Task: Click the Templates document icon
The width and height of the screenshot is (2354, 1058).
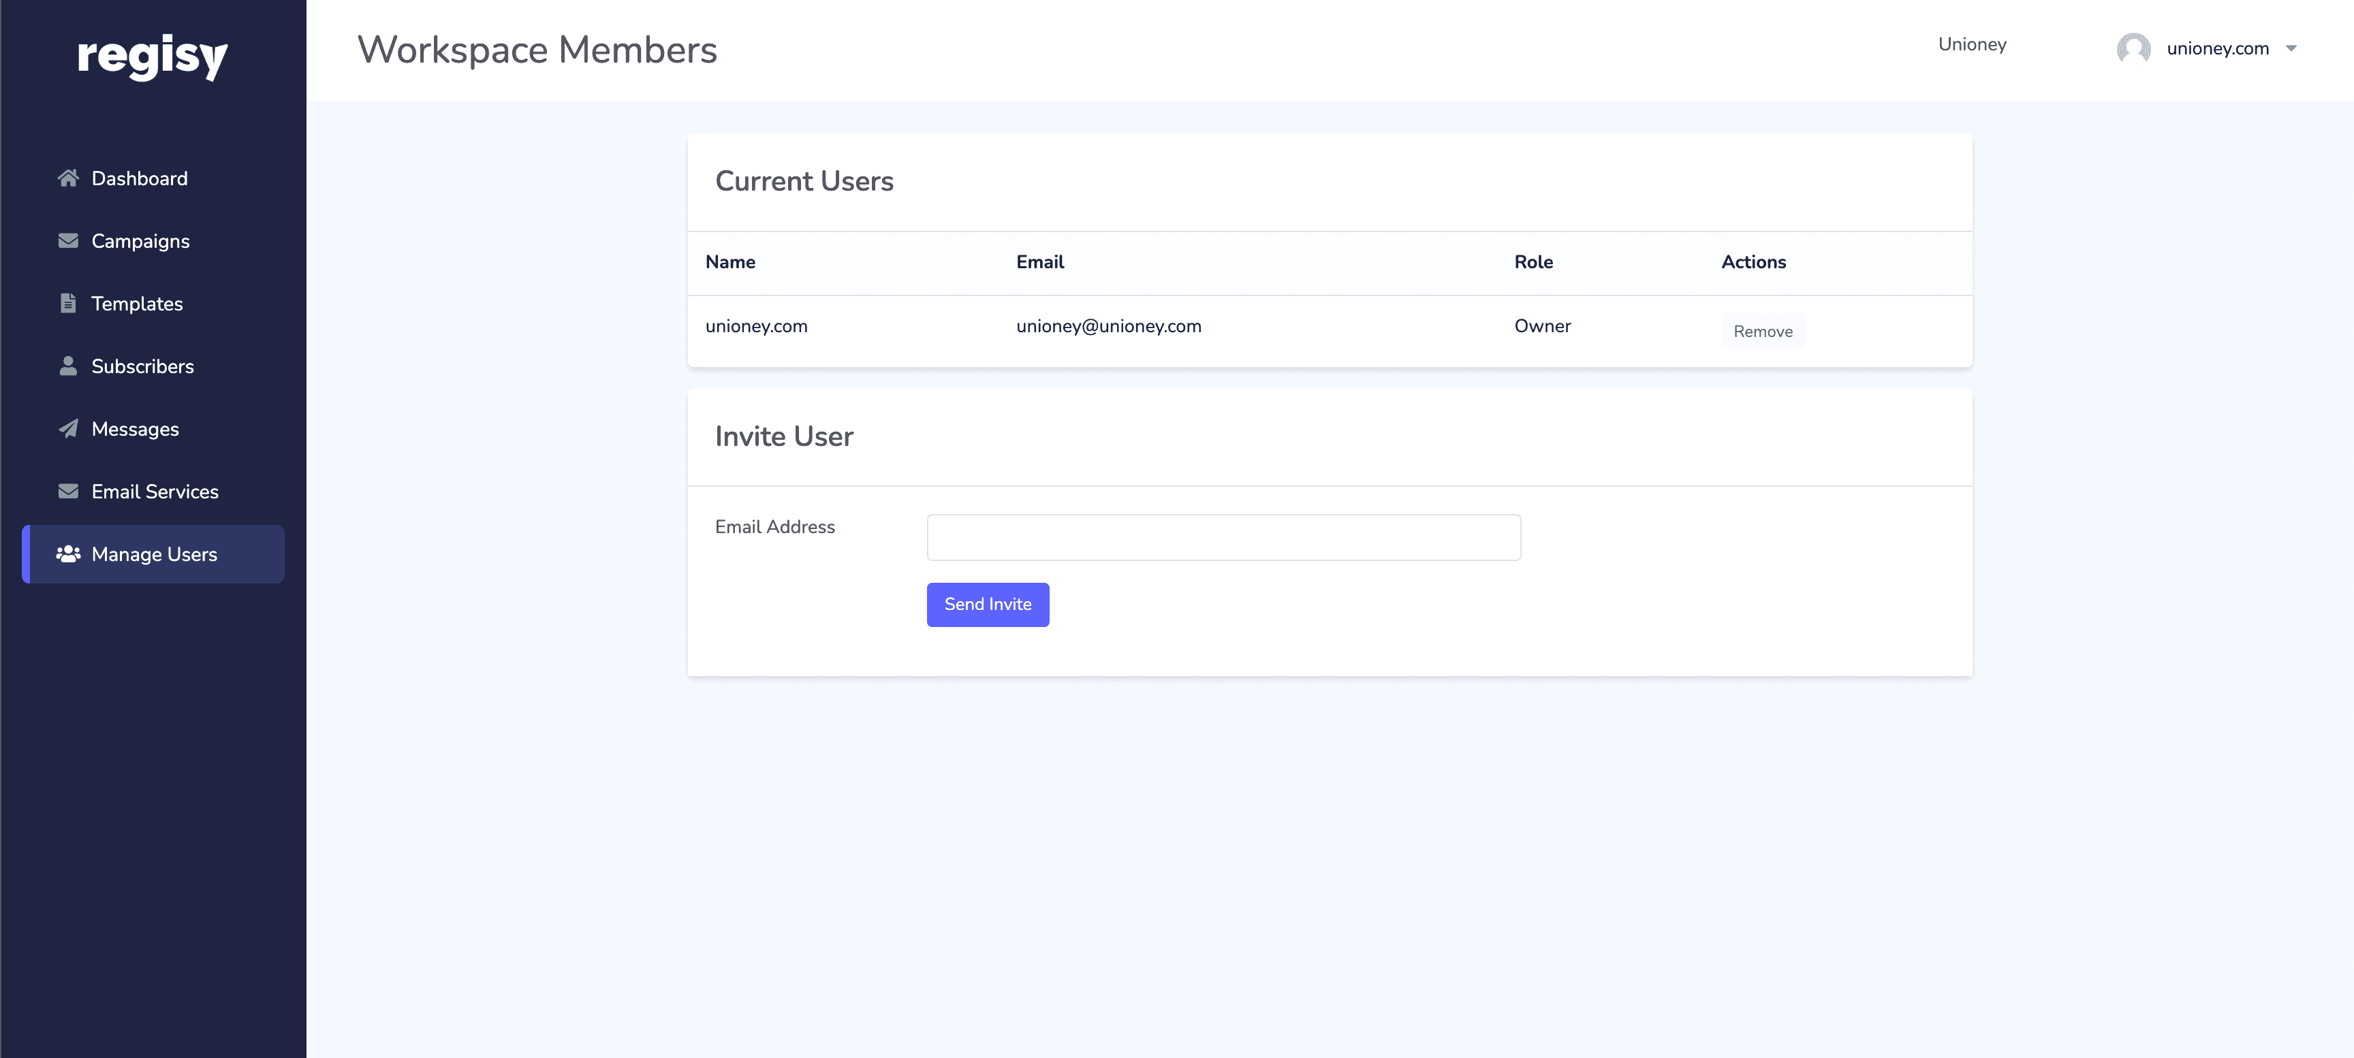Action: tap(67, 304)
